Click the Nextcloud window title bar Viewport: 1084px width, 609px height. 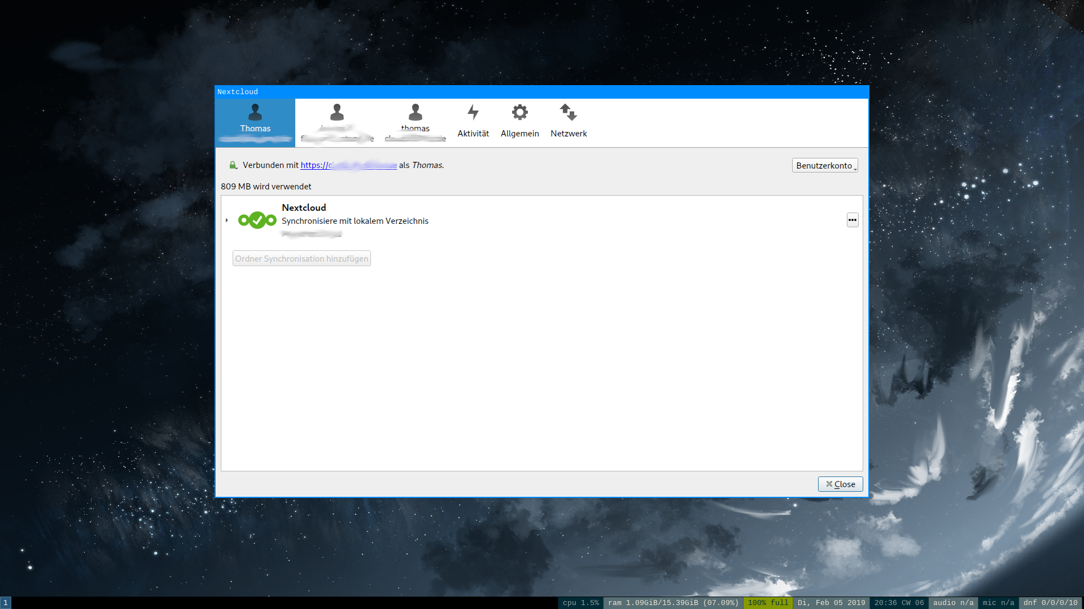tap(541, 92)
